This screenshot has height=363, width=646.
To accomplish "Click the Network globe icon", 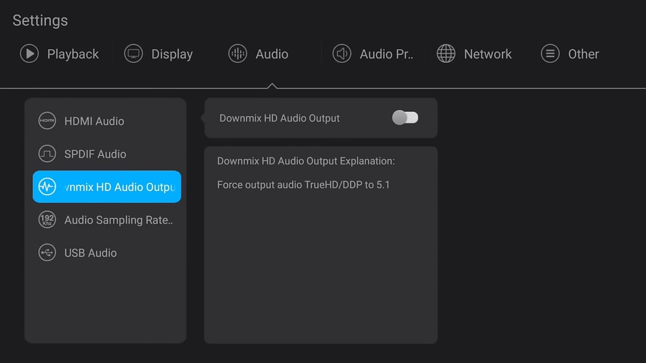I will click(x=446, y=54).
